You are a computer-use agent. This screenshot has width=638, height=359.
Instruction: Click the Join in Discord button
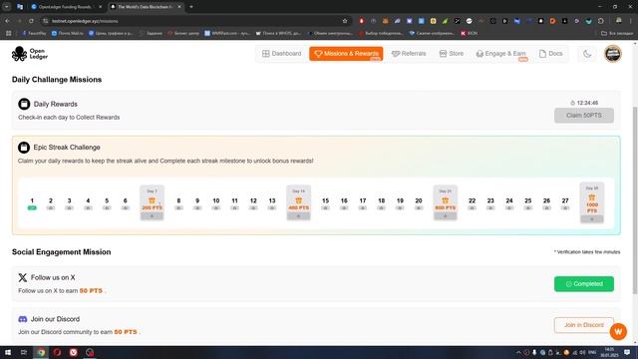click(x=584, y=325)
